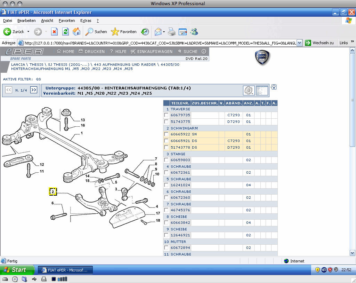Click the HOME link in ePER bar
Viewport: 356px width, 283px height.
click(66, 52)
